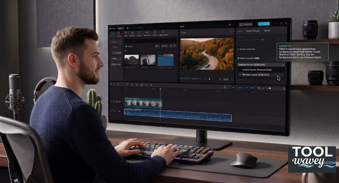This screenshot has height=183, width=339.
Task: Click the playhead marker on the timeline ruler
Action: 160,89
